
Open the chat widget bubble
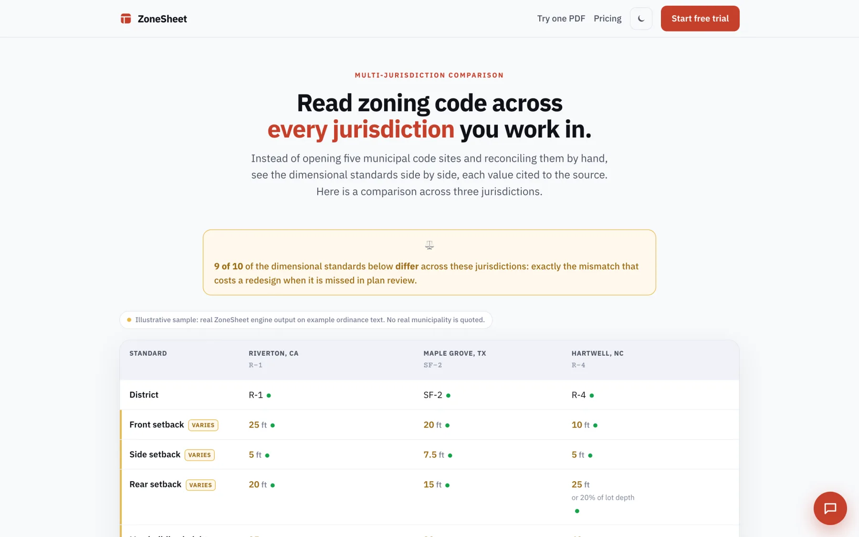point(830,508)
